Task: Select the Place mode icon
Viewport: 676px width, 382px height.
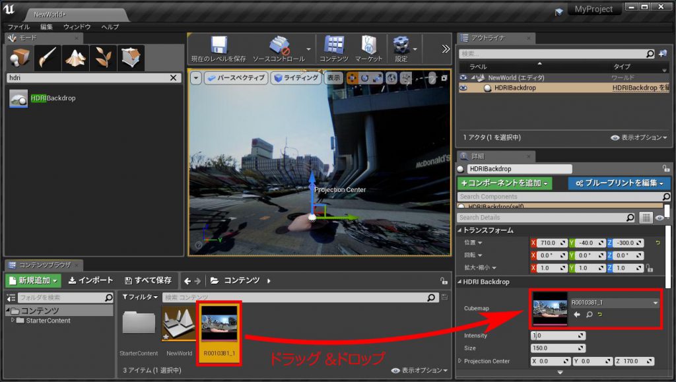Action: pos(19,57)
